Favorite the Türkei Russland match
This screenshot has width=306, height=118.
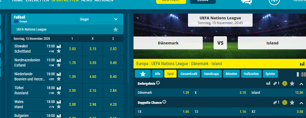(59, 93)
